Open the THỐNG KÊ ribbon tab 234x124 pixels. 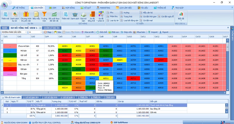coord(160,8)
